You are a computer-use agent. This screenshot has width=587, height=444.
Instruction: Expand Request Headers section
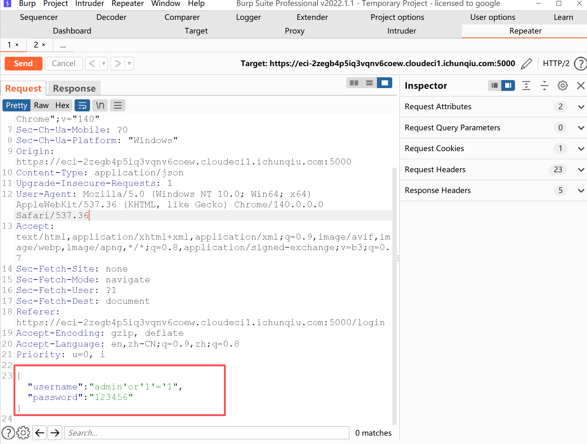tap(581, 170)
